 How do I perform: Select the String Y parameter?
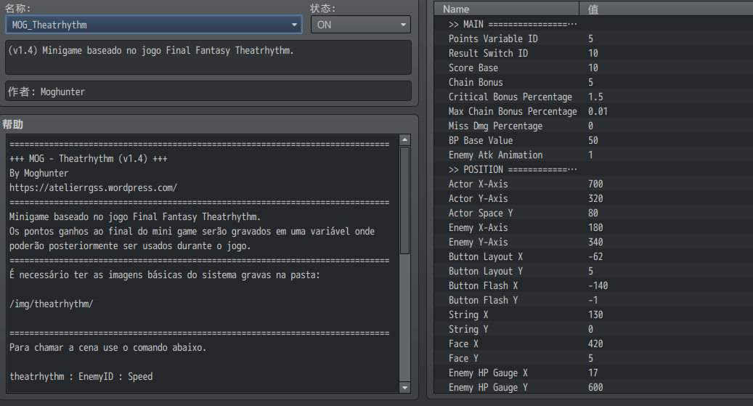(593, 329)
